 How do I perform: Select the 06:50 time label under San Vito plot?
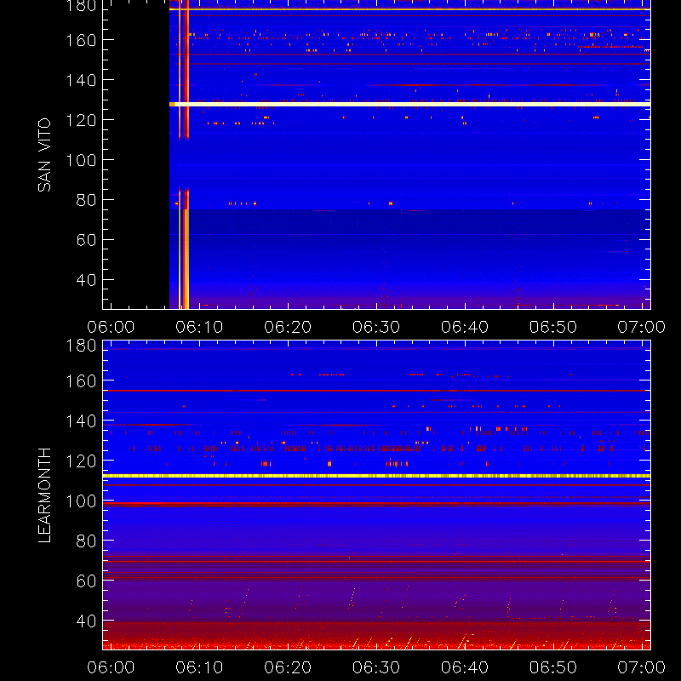tap(552, 327)
